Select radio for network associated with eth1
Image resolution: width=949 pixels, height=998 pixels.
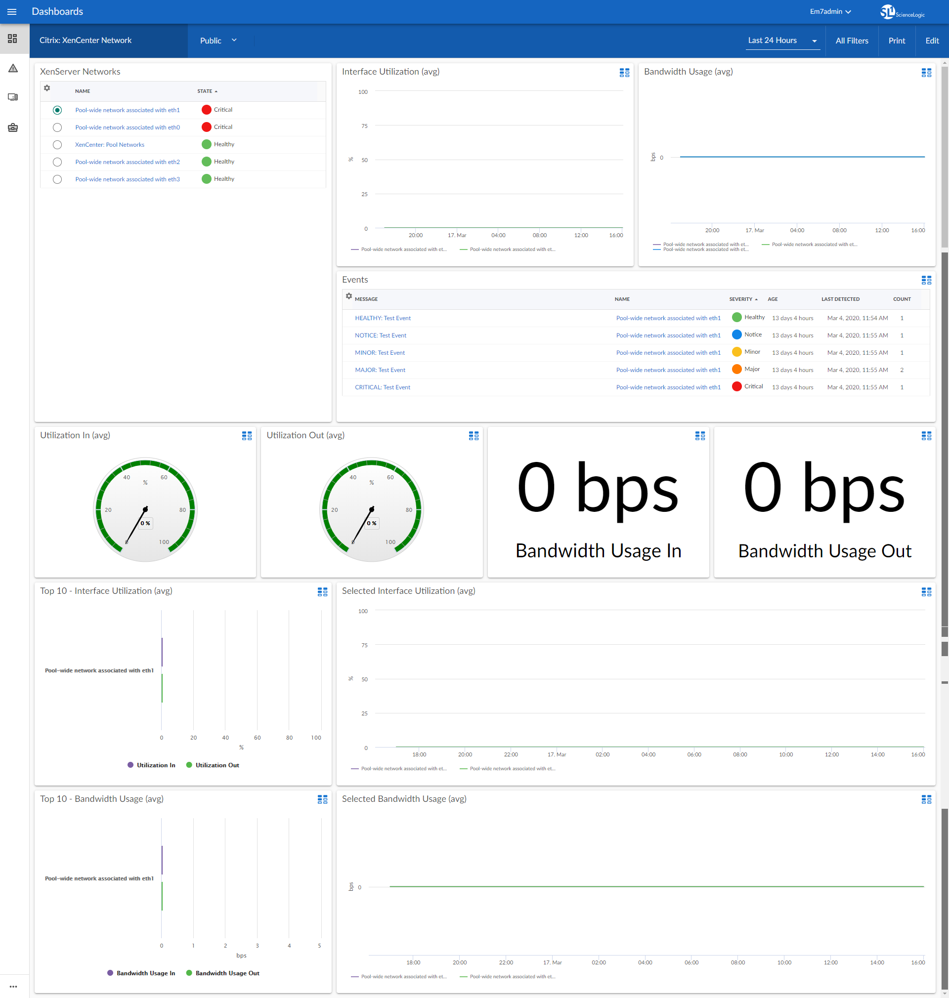(x=57, y=110)
